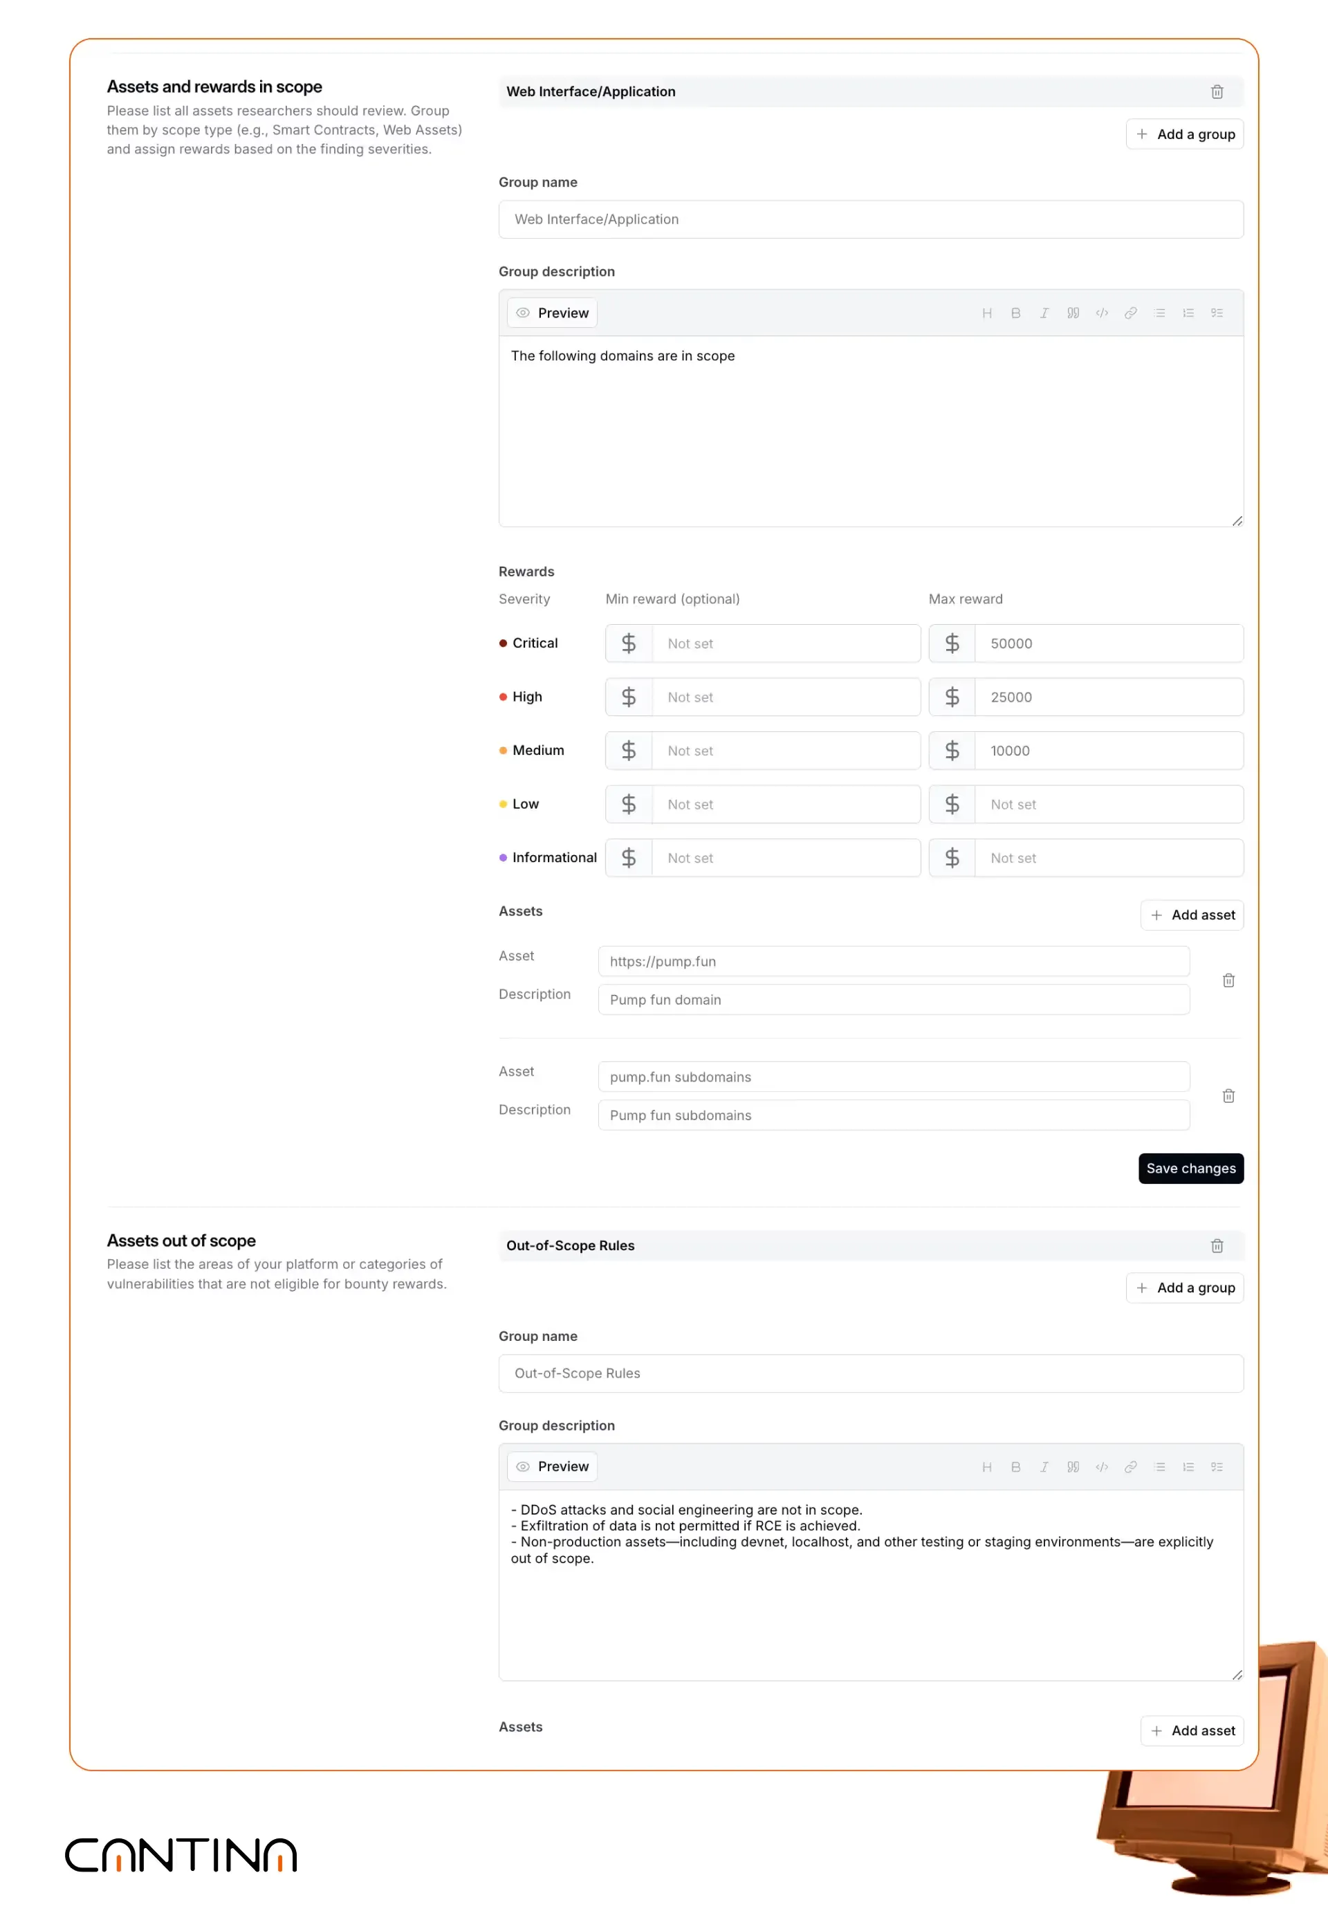Set Low min reward field
The height and width of the screenshot is (1920, 1328).
[762, 804]
